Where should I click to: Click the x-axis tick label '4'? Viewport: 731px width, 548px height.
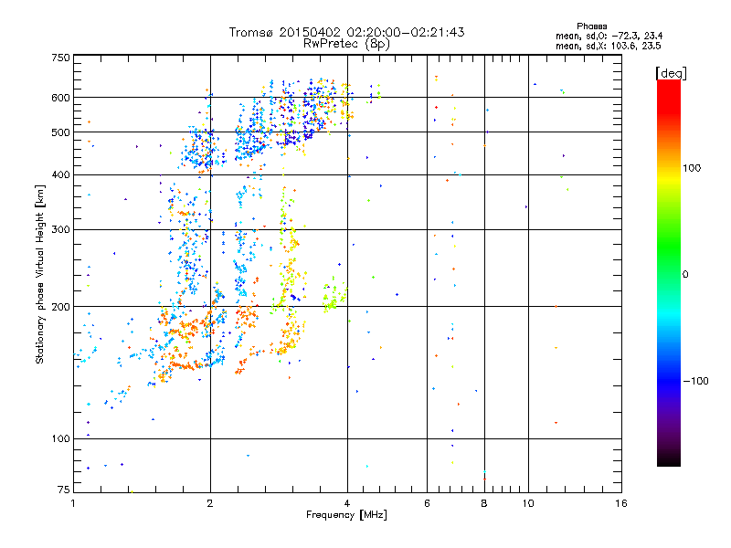[347, 503]
